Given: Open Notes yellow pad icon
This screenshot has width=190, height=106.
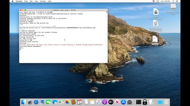Looking at the screenshot, I should 92,102.
